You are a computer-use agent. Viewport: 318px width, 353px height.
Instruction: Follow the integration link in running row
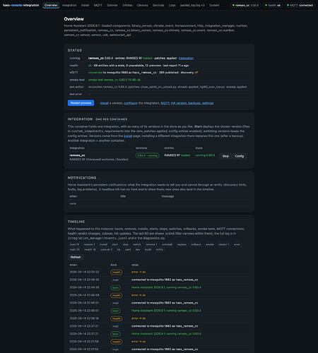click(186, 58)
